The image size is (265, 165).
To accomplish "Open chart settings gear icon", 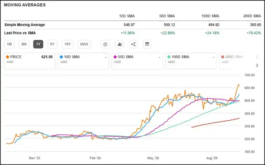I will pos(105,44).
